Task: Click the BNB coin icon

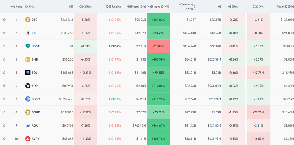Action: (28, 59)
